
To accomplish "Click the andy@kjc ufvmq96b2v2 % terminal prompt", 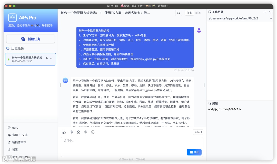I will click(x=224, y=109).
